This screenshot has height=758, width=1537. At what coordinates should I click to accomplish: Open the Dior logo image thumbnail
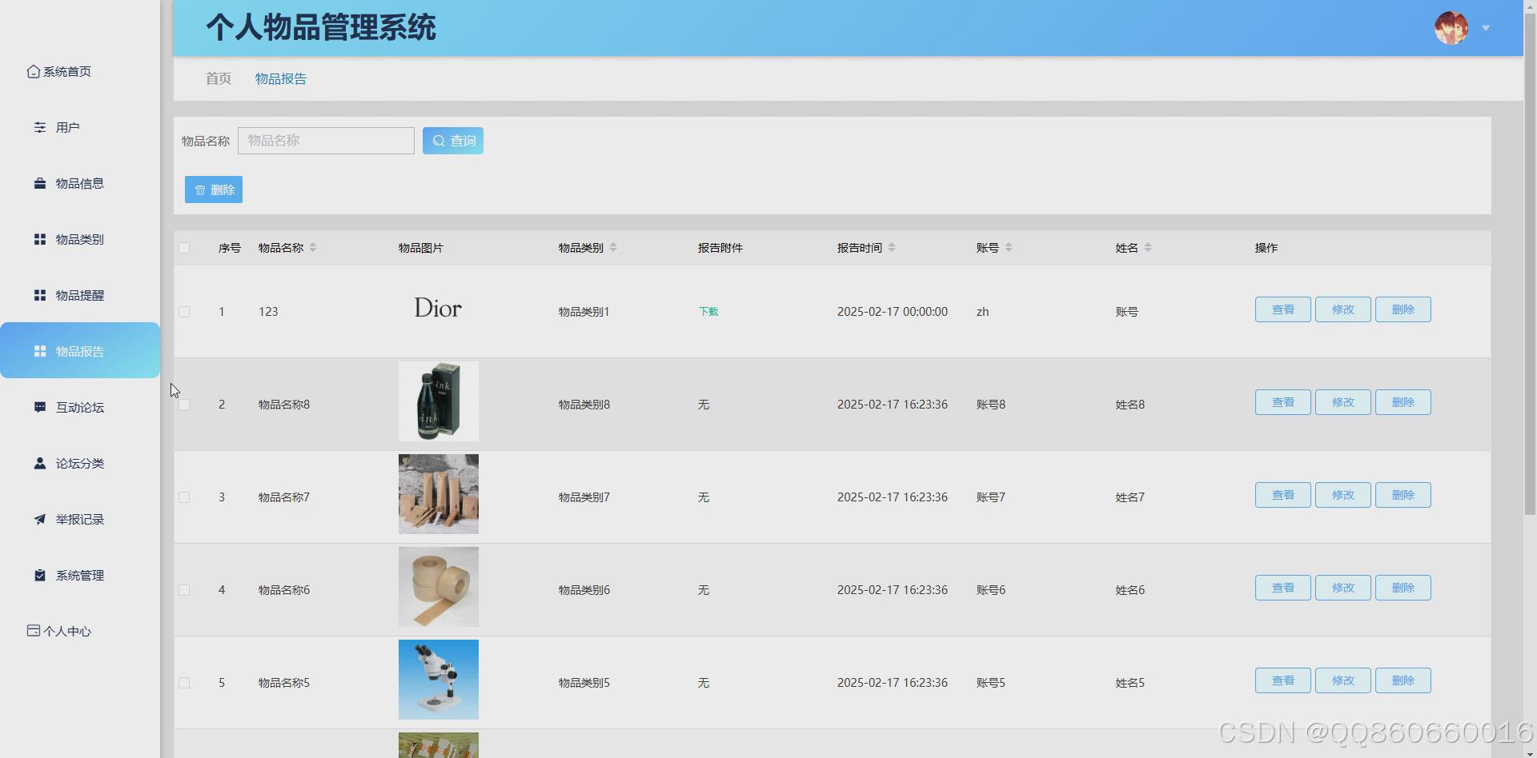pos(438,308)
